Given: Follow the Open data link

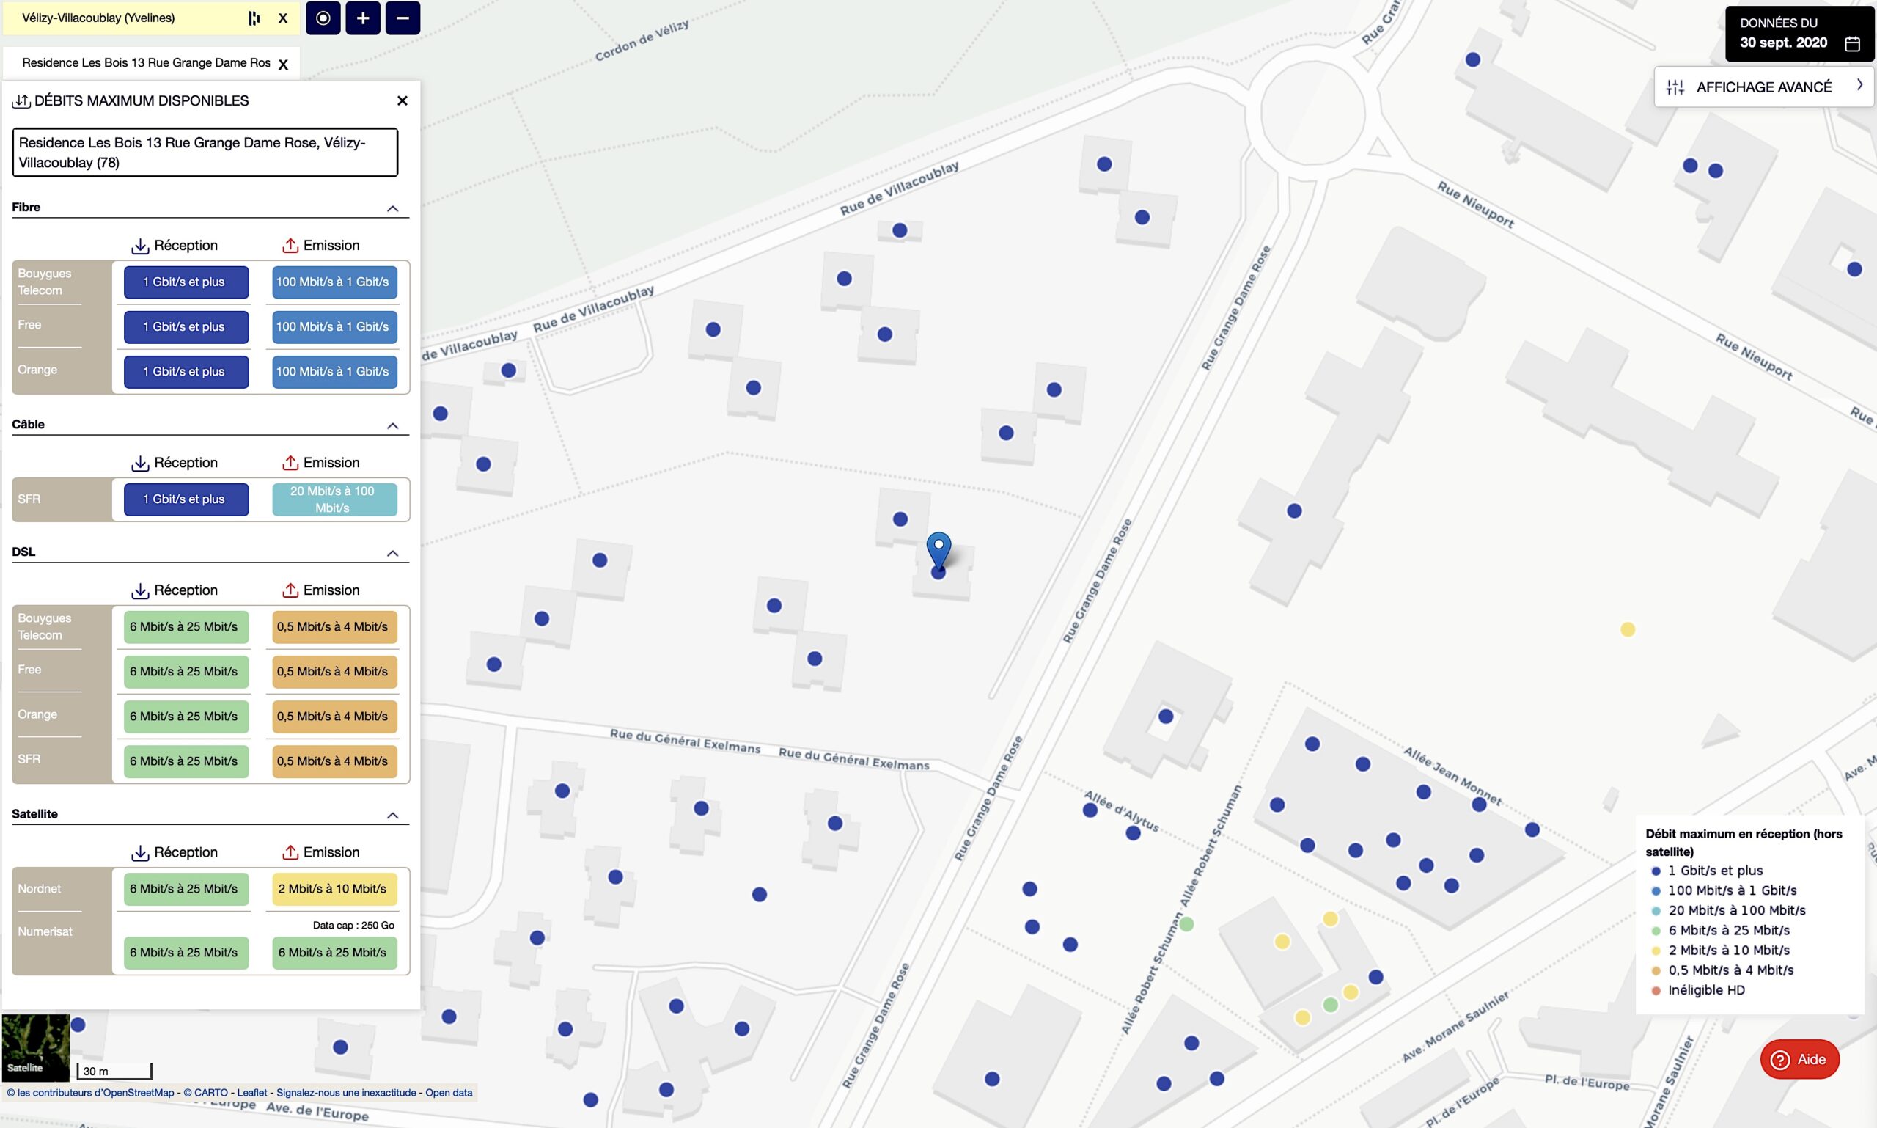Looking at the screenshot, I should click(448, 1092).
